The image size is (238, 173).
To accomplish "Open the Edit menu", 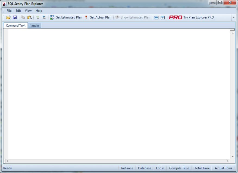I will click(18, 11).
